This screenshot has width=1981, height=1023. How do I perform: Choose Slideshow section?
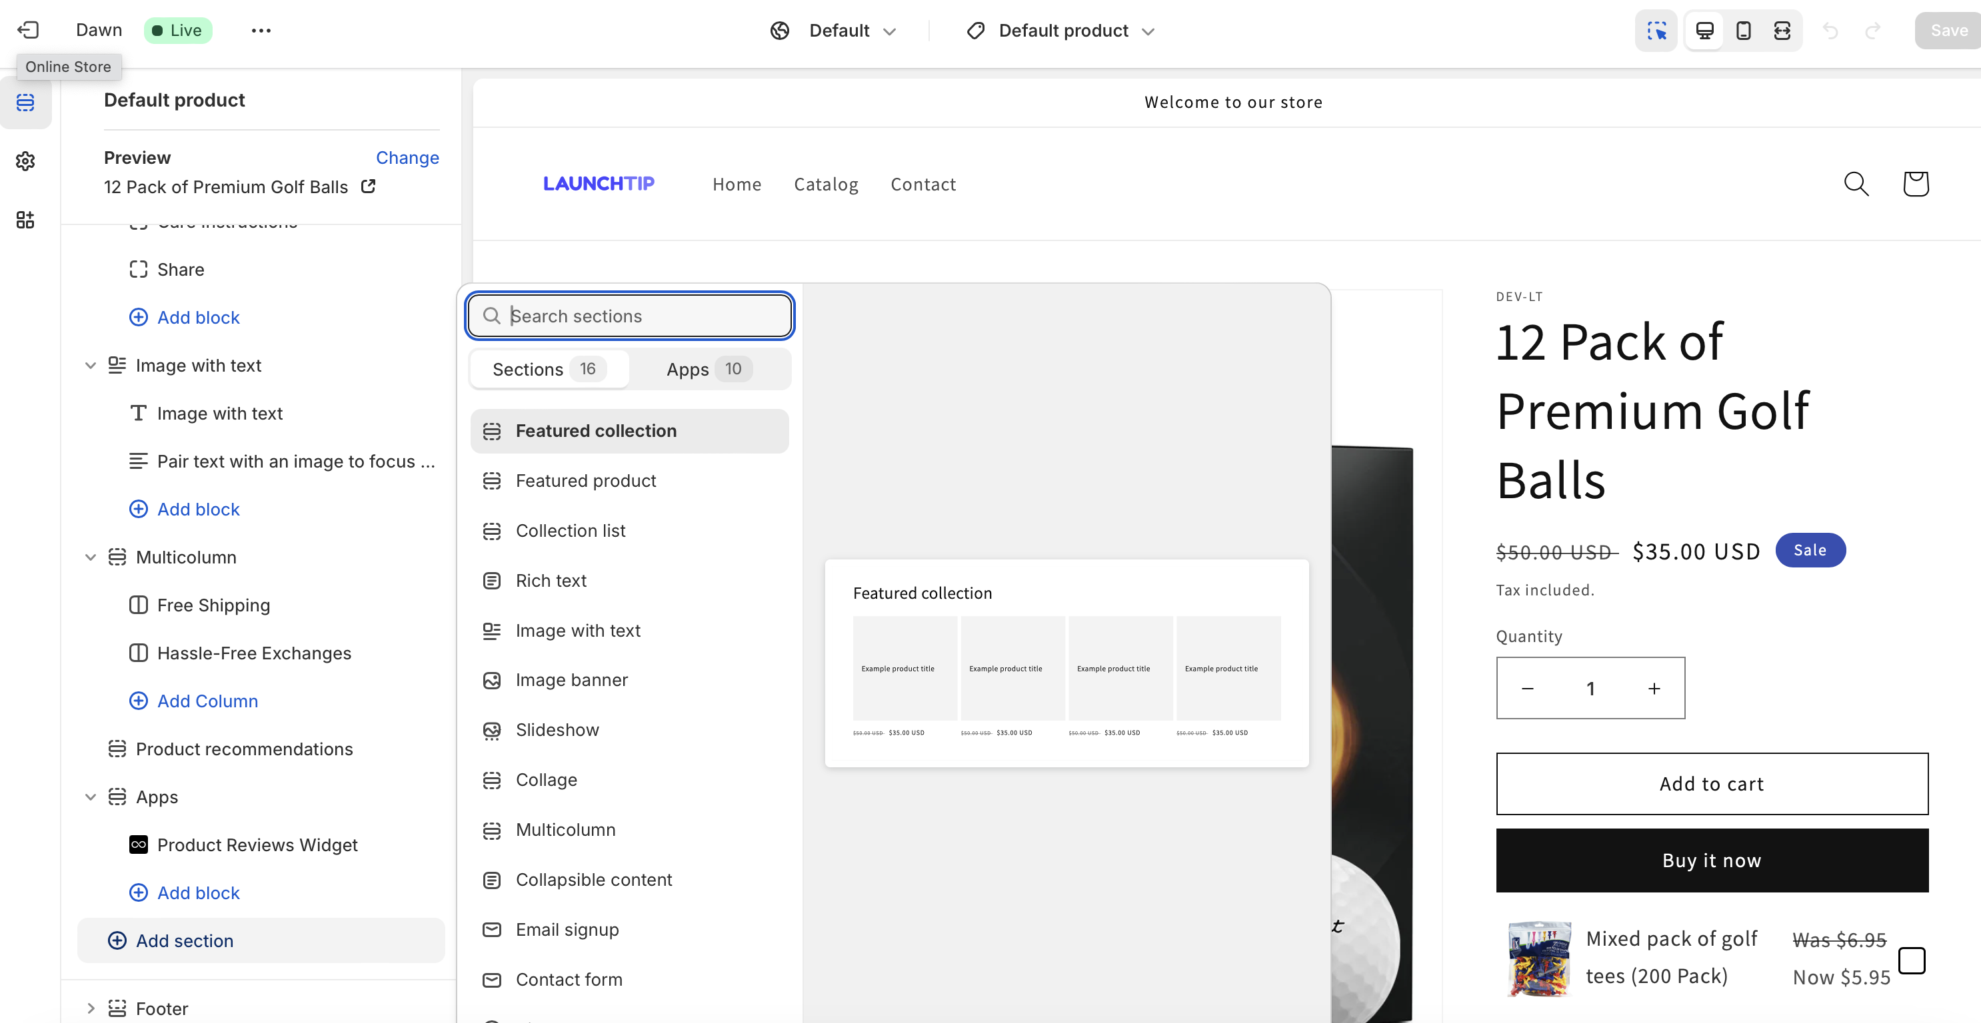629,729
